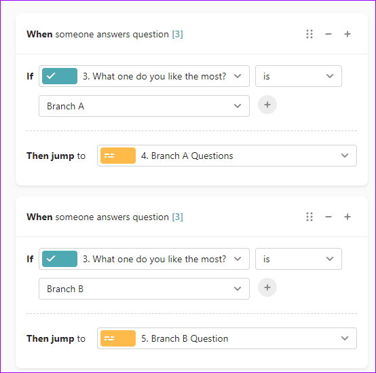The height and width of the screenshot is (373, 376).
Task: Add rule with plus icon in first card header
Action: 347,34
